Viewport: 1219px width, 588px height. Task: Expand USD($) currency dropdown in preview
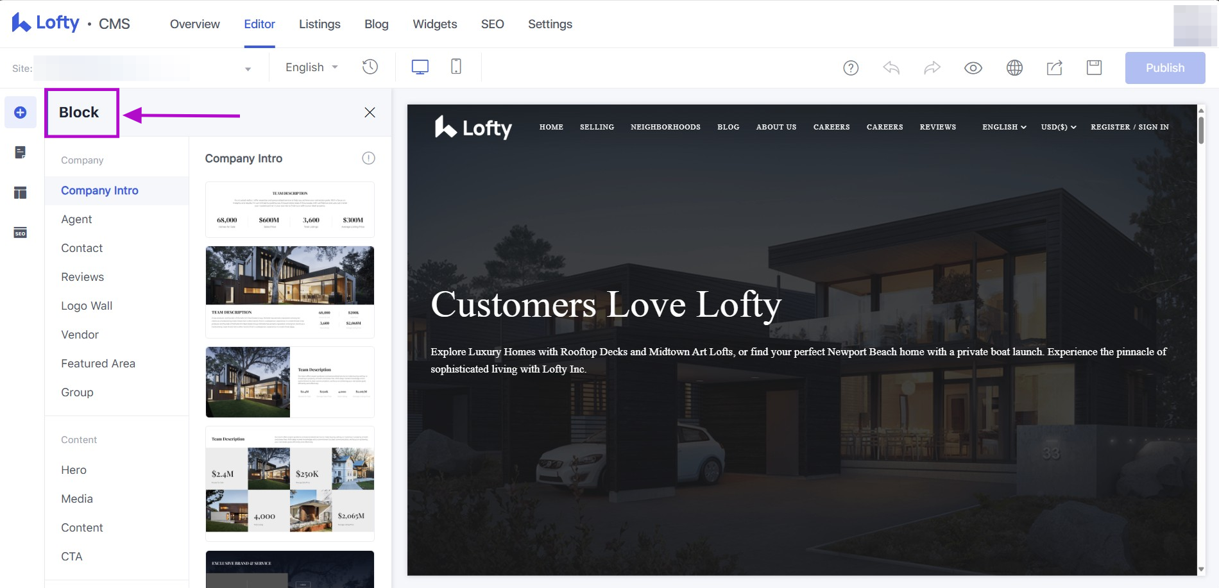coord(1058,127)
